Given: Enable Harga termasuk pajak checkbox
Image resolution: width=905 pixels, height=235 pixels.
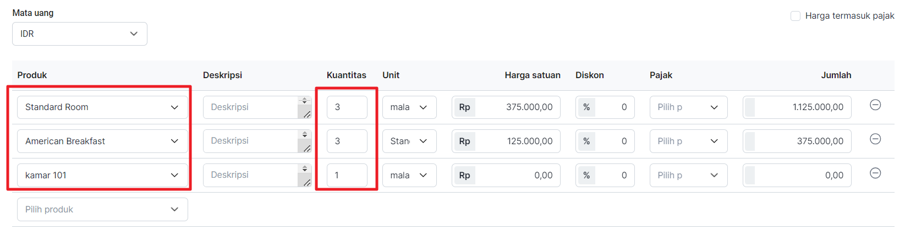Looking at the screenshot, I should (x=796, y=16).
